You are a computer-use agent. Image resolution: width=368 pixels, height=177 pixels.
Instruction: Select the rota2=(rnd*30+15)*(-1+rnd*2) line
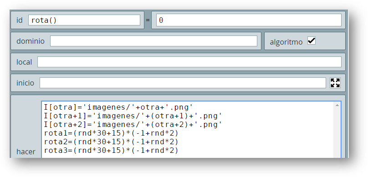point(111,142)
